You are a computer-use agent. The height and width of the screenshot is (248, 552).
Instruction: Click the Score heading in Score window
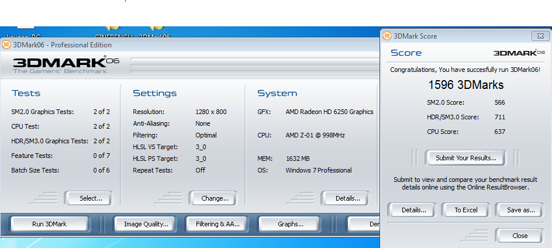pyautogui.click(x=406, y=53)
